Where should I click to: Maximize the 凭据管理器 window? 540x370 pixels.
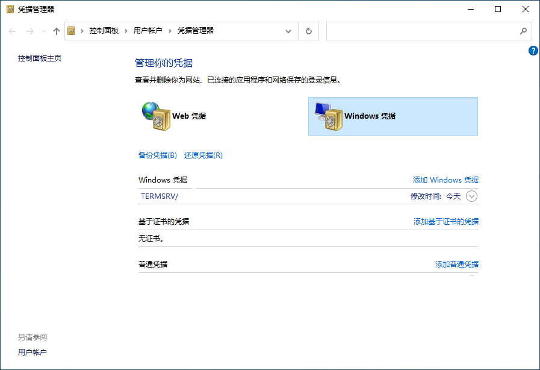498,9
